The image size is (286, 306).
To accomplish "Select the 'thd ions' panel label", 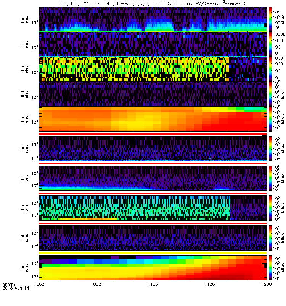I will point(24,238).
